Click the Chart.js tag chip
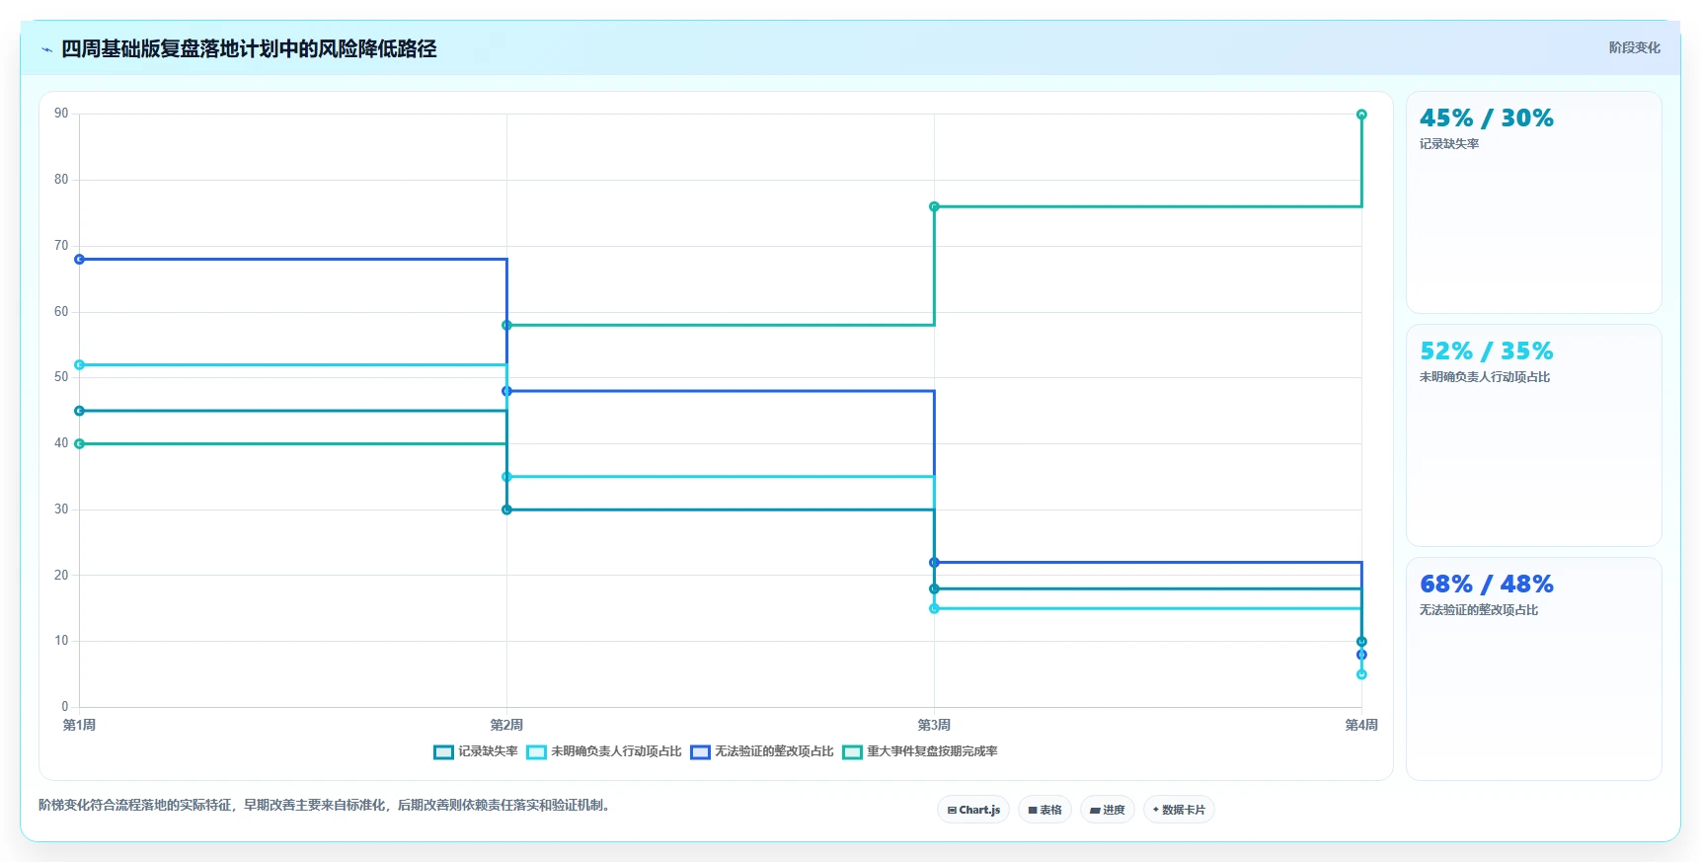 tap(973, 810)
